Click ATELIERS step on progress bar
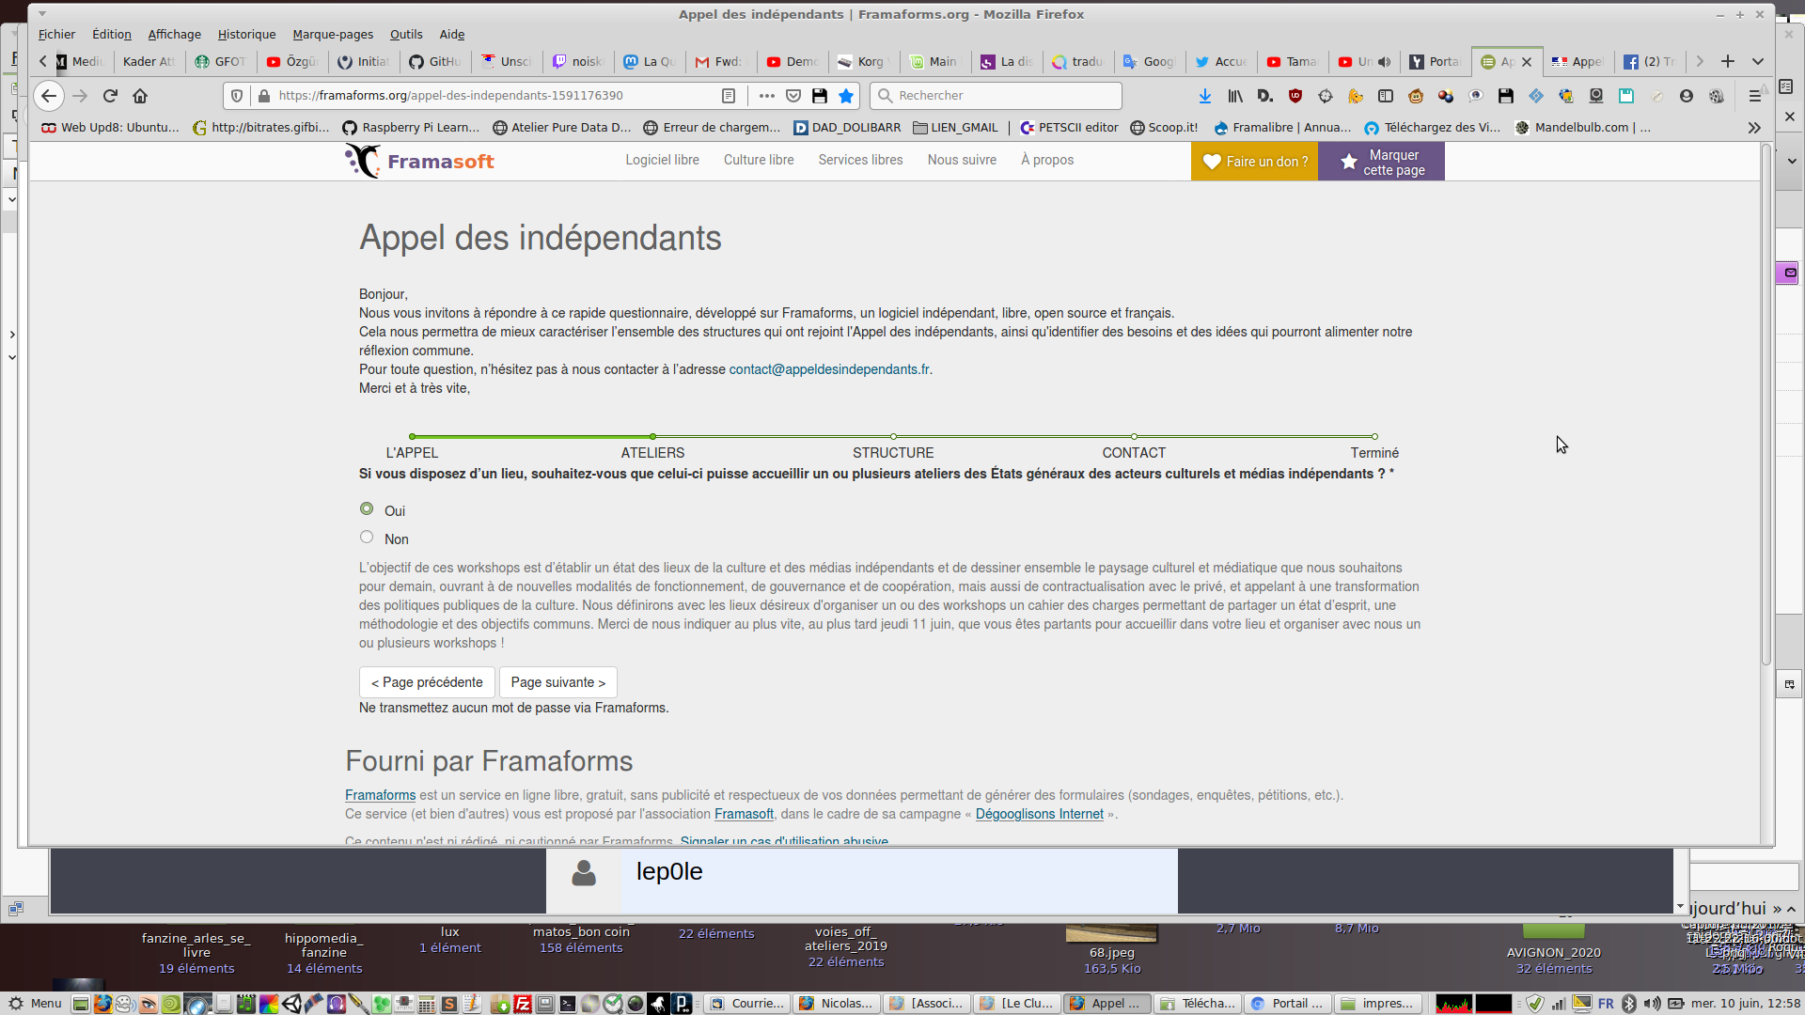Viewport: 1805px width, 1015px height. pyautogui.click(x=652, y=452)
